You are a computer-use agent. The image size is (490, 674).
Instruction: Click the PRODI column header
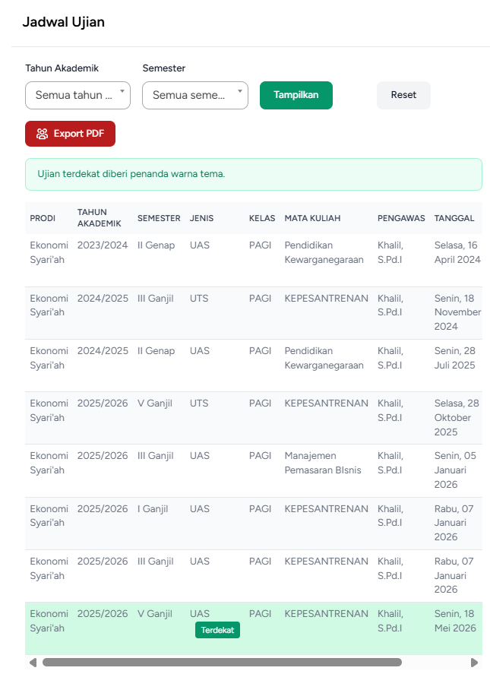(43, 218)
